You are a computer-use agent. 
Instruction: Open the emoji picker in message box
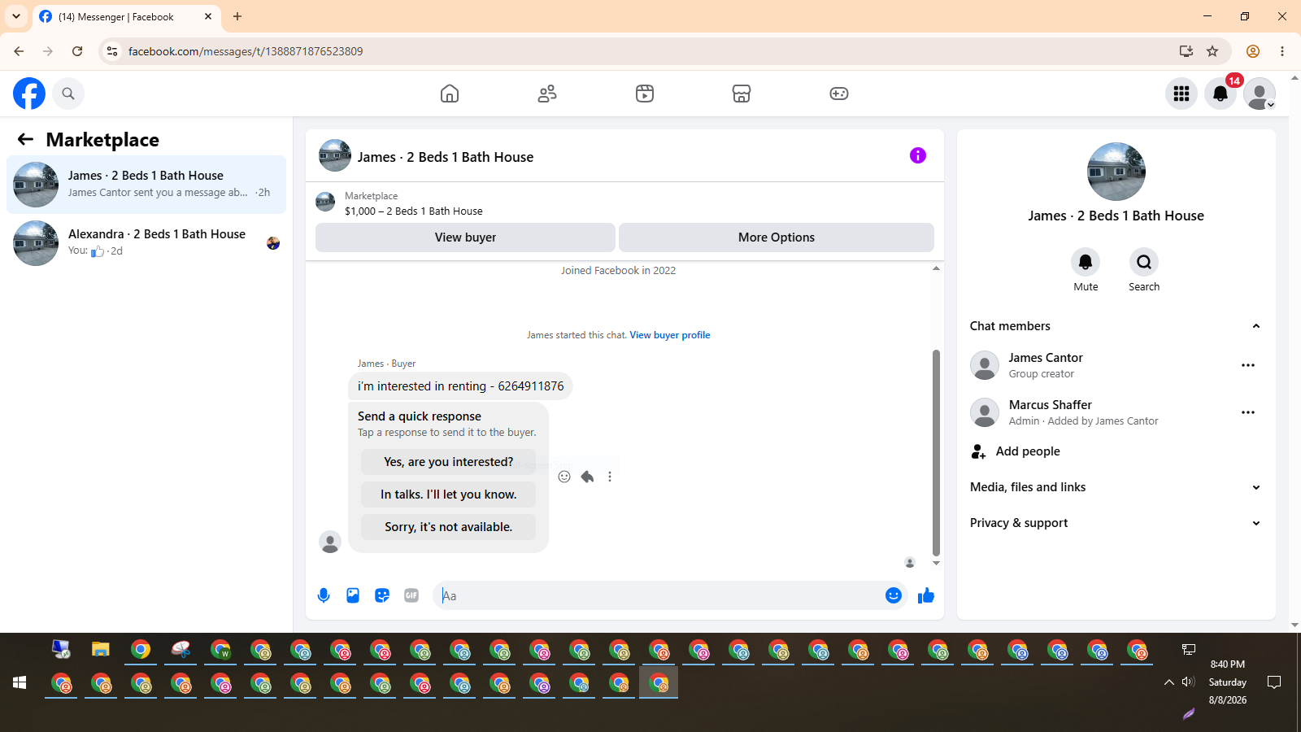coord(894,595)
